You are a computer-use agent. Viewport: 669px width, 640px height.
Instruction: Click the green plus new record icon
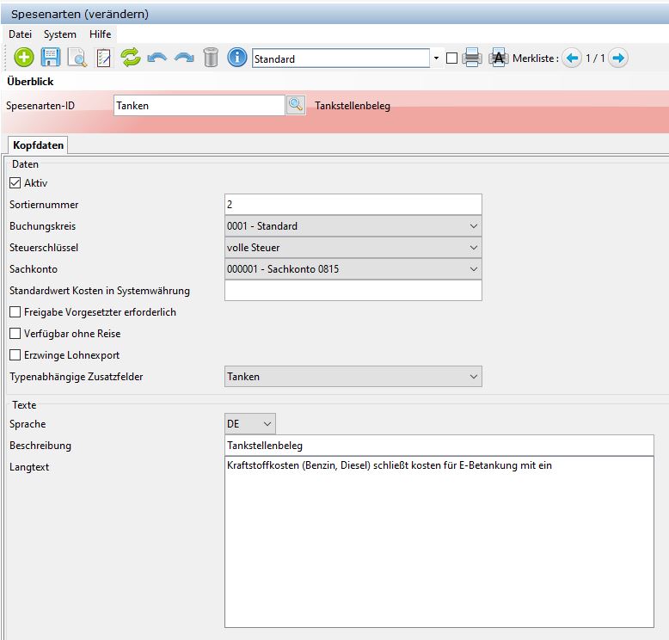[x=24, y=58]
